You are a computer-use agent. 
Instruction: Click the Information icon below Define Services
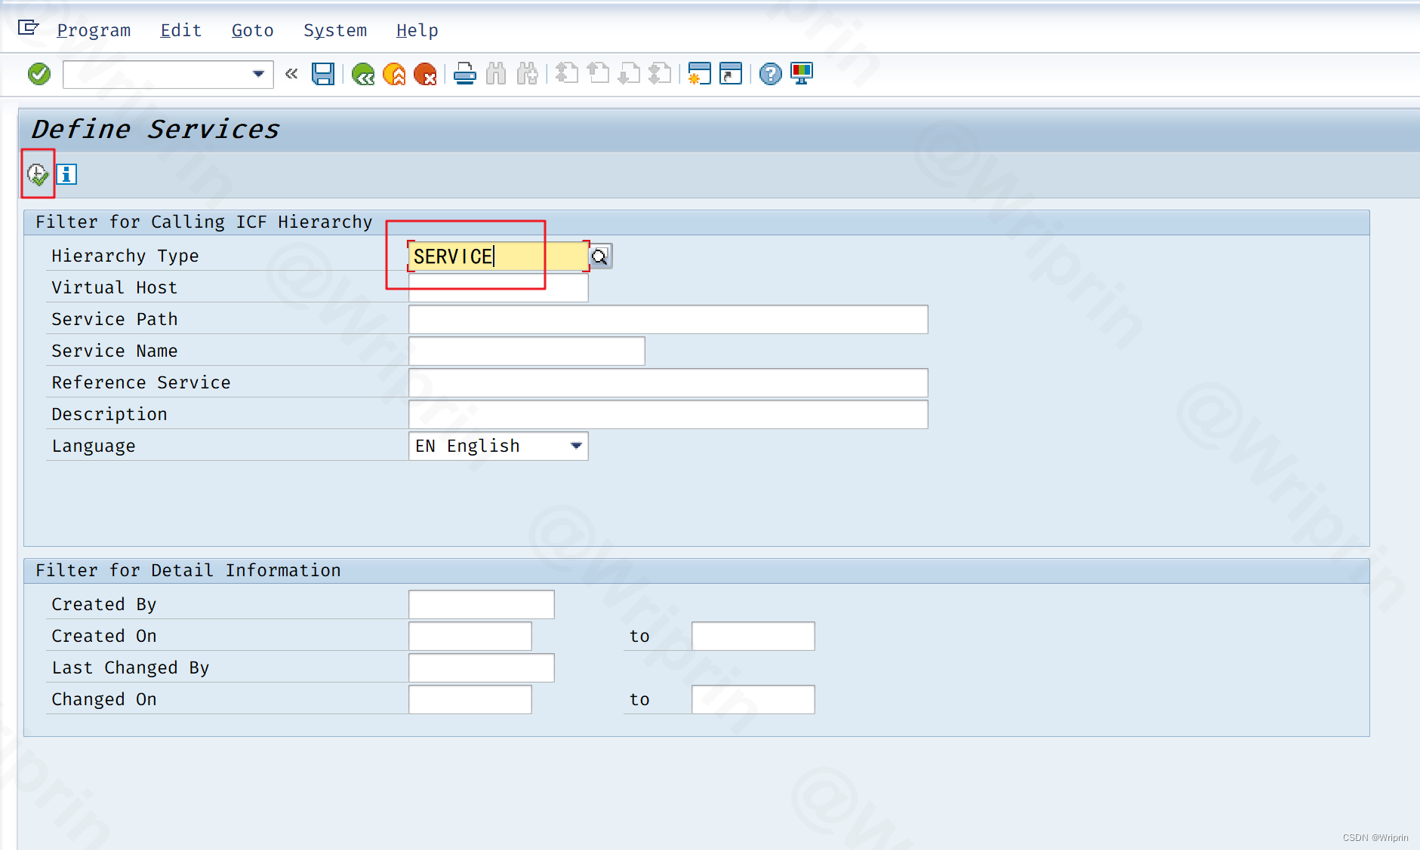point(66,173)
